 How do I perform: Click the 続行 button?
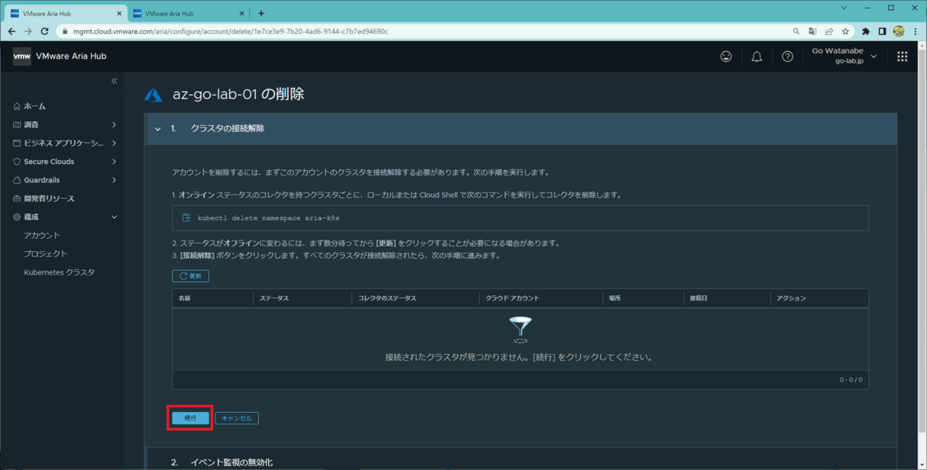[x=190, y=417]
